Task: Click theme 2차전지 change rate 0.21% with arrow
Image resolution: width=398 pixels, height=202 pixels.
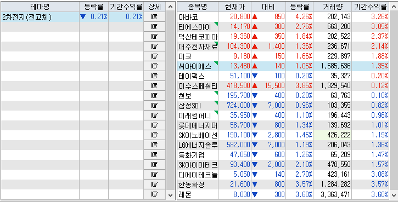Action: pos(94,17)
